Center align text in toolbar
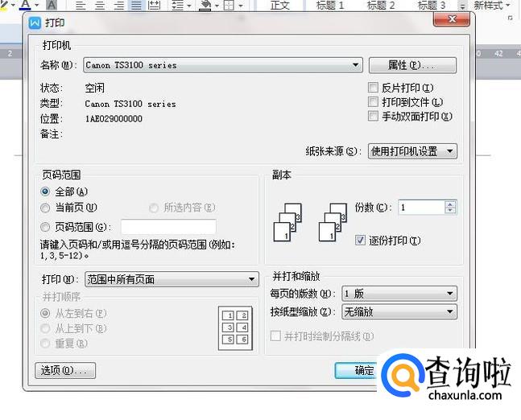 click(100, 5)
